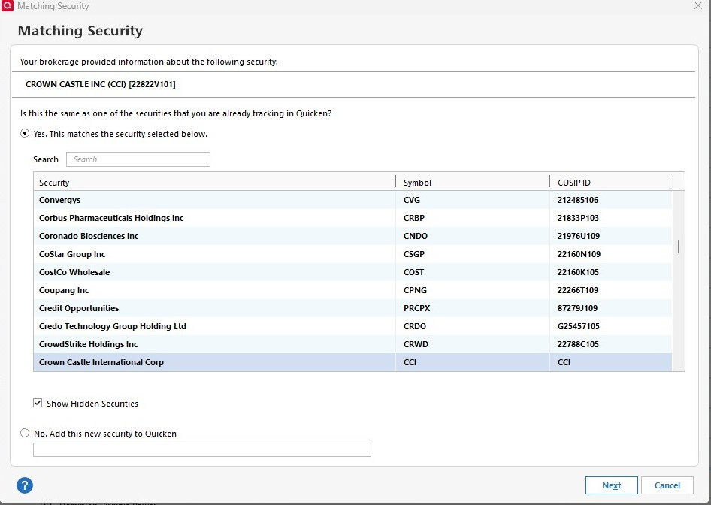
Task: Close the Matching Security dialog
Action: [x=697, y=6]
